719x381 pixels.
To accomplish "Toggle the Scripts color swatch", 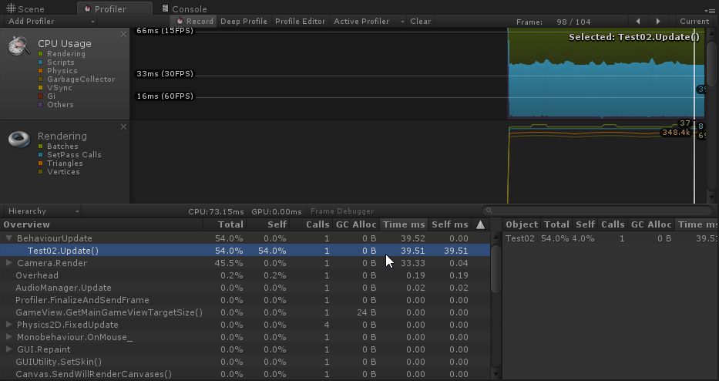I will click(x=41, y=62).
